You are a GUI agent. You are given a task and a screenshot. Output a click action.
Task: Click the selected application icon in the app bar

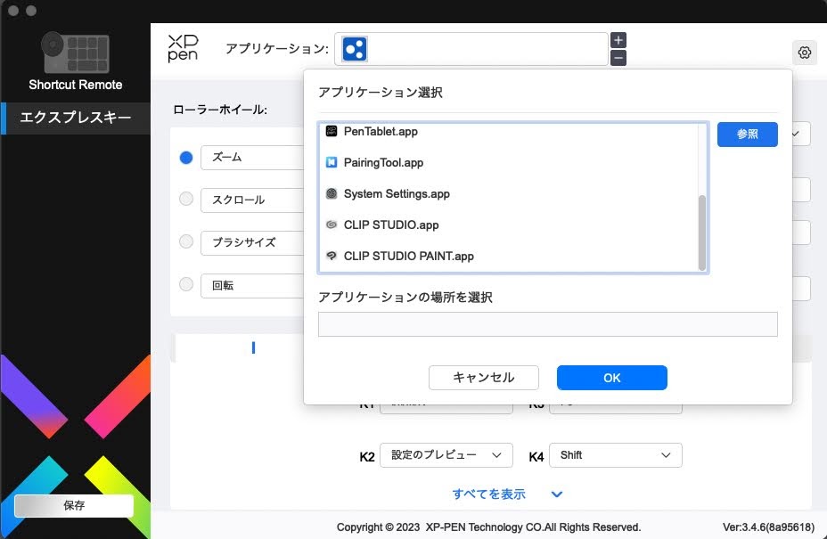(x=355, y=49)
